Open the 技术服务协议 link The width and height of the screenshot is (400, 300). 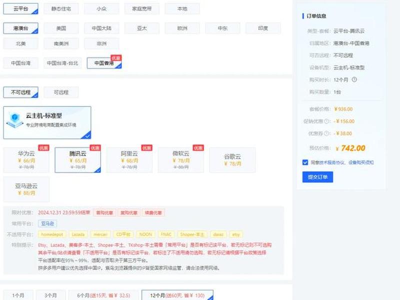pyautogui.click(x=331, y=162)
